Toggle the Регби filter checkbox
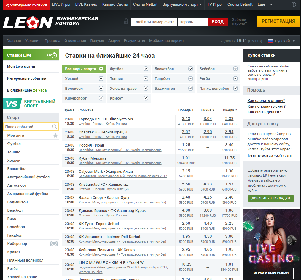301x280 pixels. point(235,78)
